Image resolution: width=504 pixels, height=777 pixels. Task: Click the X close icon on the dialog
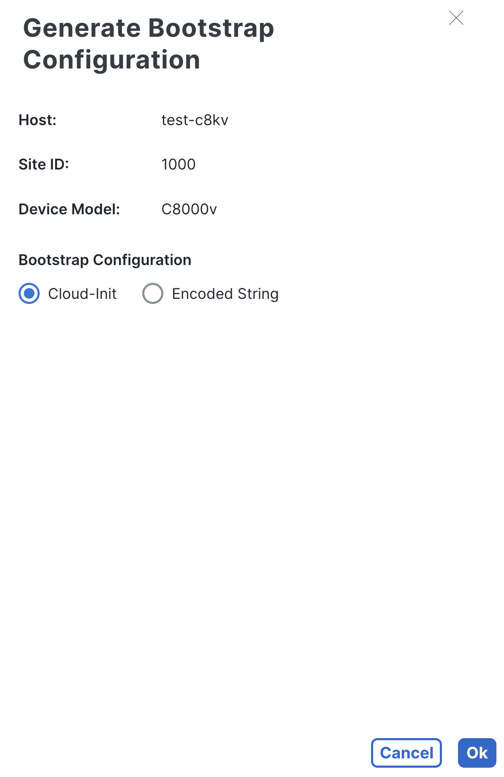(457, 18)
